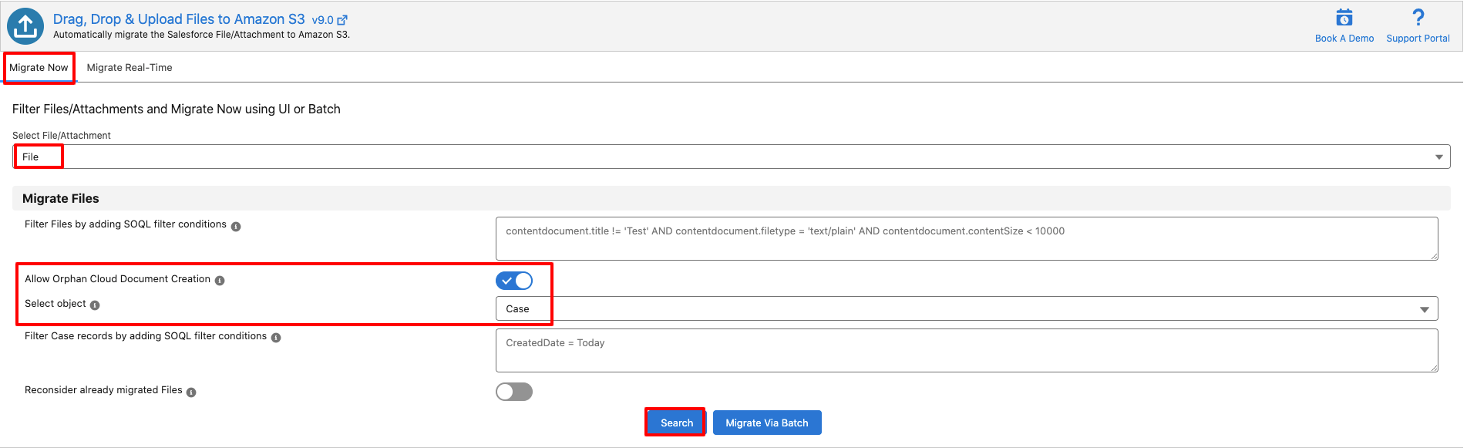Open Drag, Drop & Upload Files title link

point(179,19)
